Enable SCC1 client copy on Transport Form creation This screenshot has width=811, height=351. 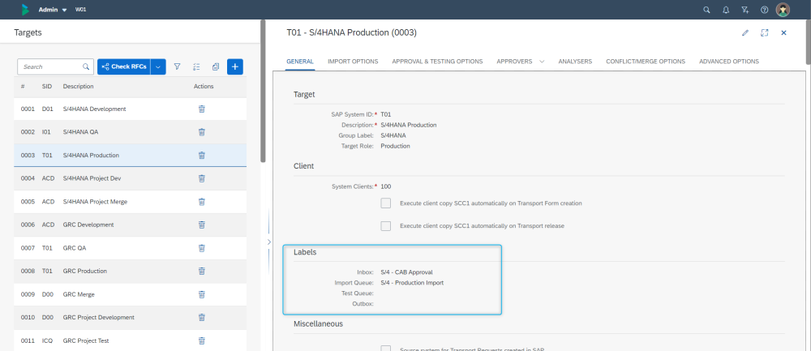click(x=386, y=203)
